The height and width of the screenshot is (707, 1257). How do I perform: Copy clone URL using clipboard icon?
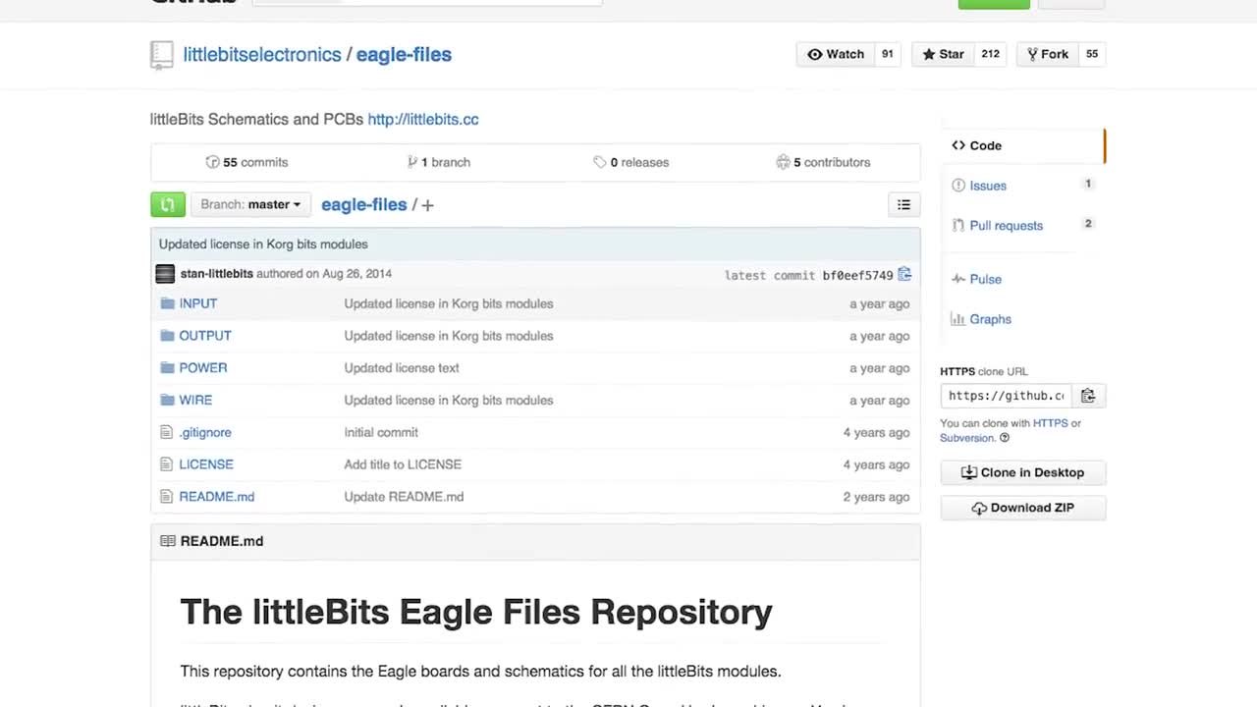(1088, 396)
